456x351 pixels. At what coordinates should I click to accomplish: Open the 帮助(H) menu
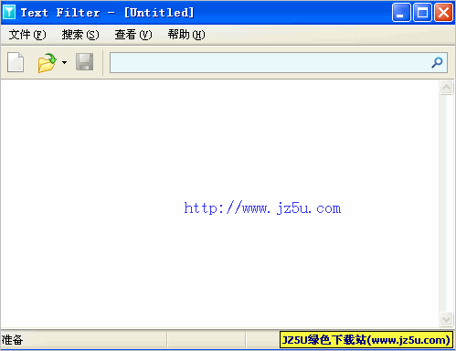coord(186,35)
